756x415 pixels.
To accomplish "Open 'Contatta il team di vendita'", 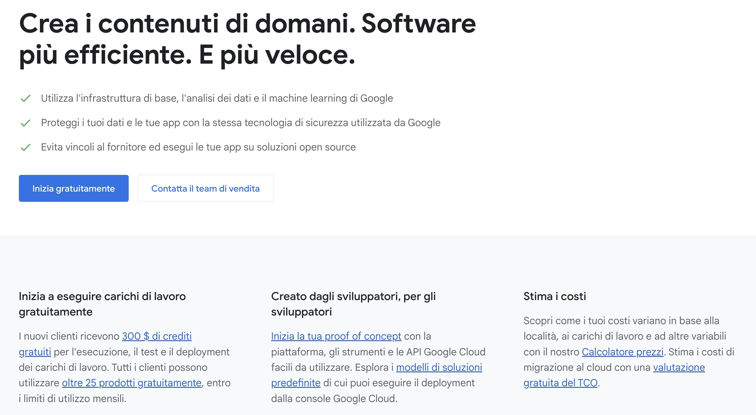I will [x=205, y=188].
